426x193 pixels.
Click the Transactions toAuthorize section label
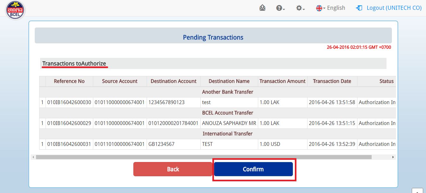74,64
